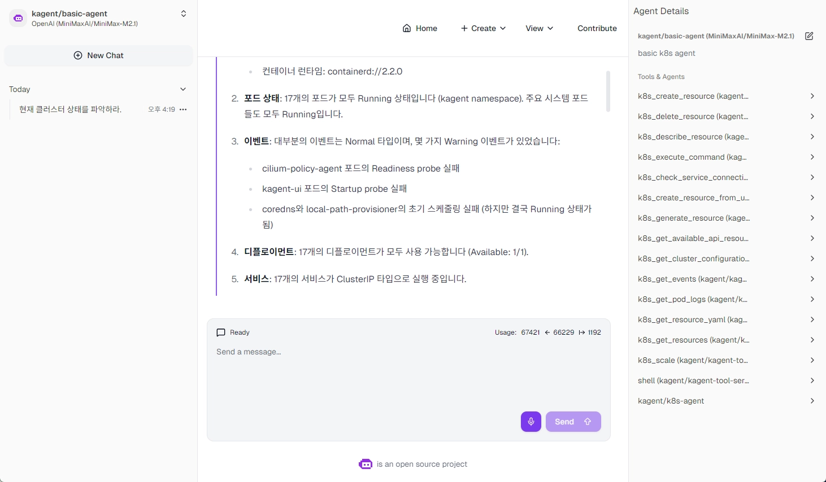The image size is (826, 482).
Task: Click the k8s_get_available_api_resources row chevron
Action: click(x=812, y=238)
